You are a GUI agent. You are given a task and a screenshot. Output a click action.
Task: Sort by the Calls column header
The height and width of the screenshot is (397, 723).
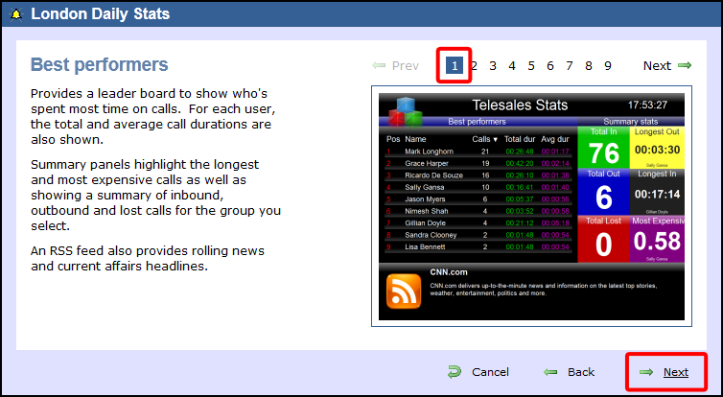486,139
